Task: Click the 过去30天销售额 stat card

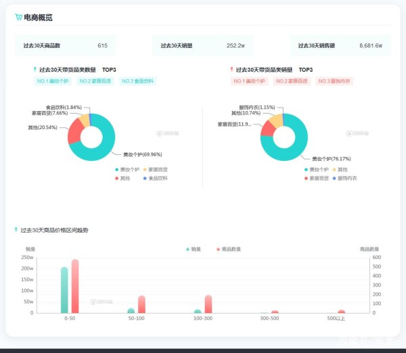Action: tap(340, 46)
